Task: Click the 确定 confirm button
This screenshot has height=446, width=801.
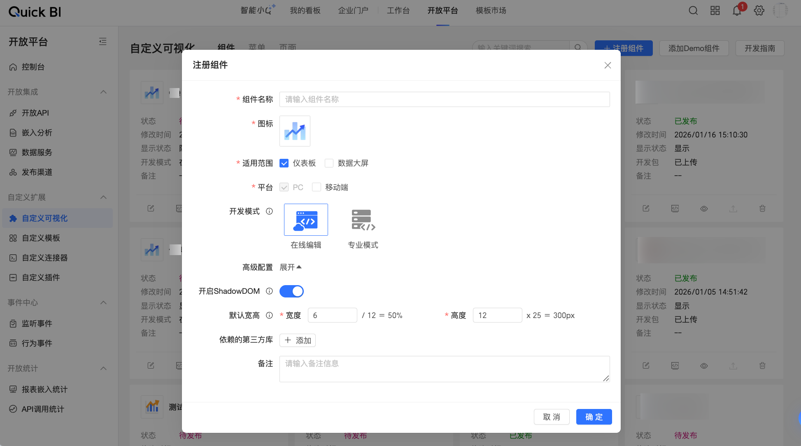Action: 594,417
